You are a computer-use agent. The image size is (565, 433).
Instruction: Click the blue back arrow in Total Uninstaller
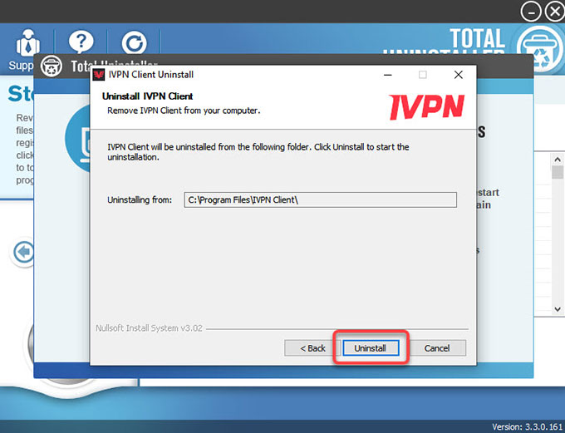click(x=23, y=252)
